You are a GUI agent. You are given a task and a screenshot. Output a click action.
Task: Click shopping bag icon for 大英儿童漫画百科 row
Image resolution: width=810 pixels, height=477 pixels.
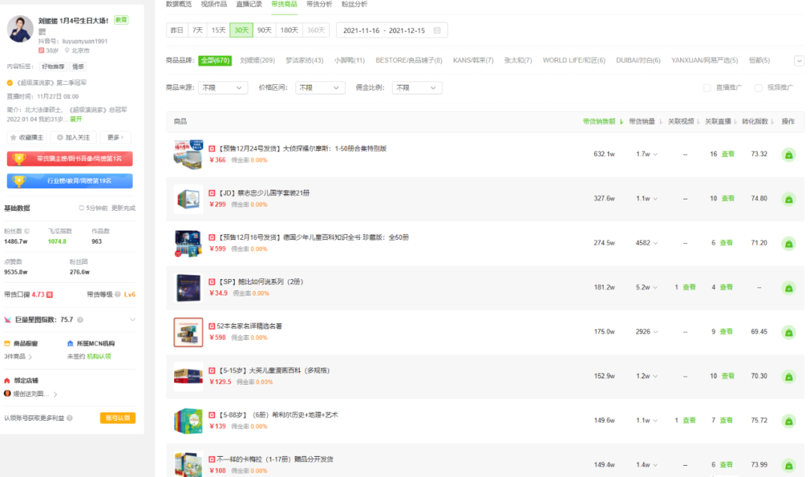click(x=788, y=376)
